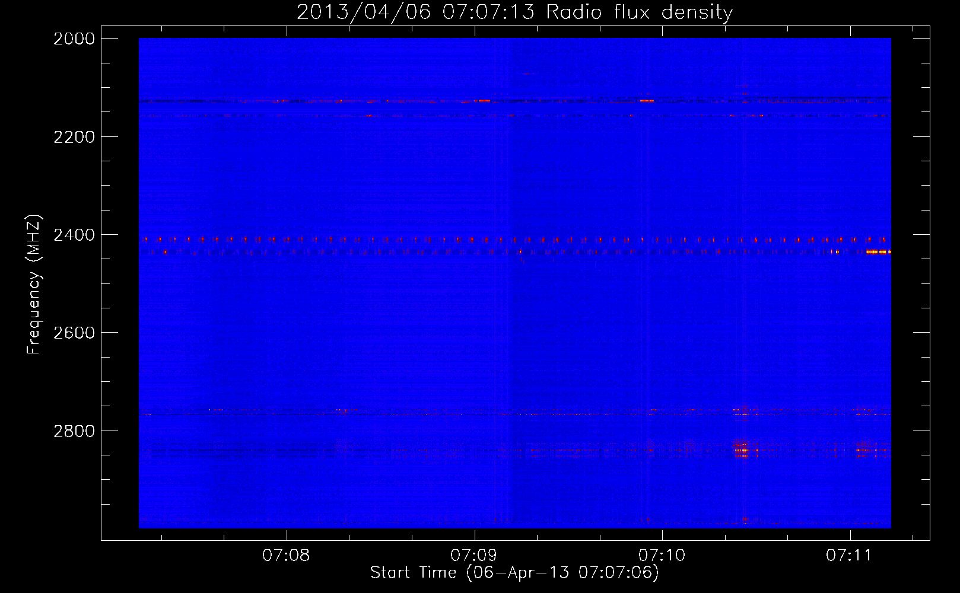Click the 07:10 time tick label

click(x=662, y=555)
